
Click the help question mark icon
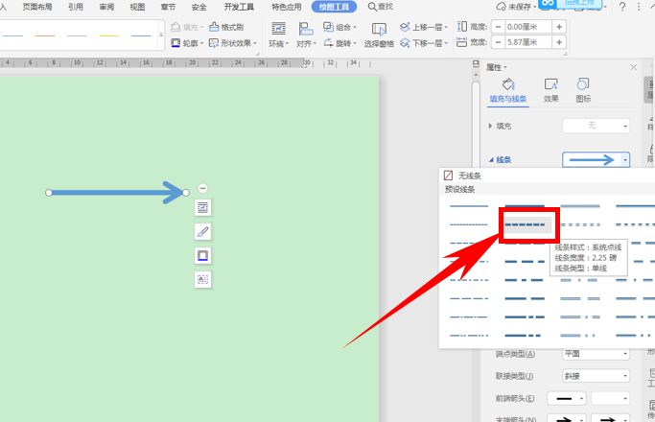(622, 7)
